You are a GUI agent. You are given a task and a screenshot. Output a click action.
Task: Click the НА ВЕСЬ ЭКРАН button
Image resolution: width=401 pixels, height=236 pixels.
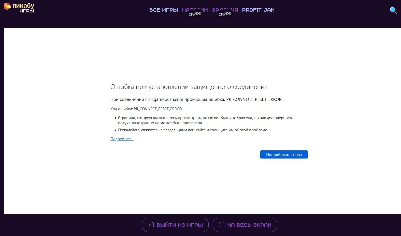[x=245, y=225]
